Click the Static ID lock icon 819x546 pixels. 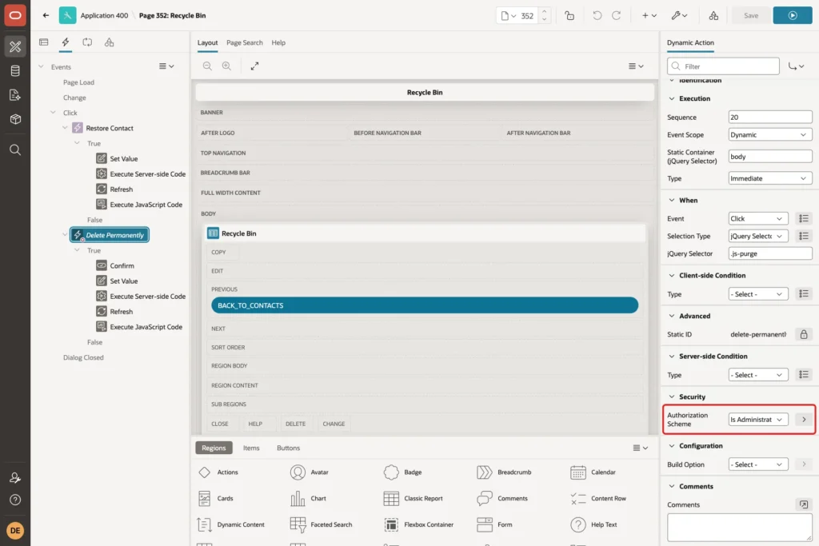coord(804,335)
